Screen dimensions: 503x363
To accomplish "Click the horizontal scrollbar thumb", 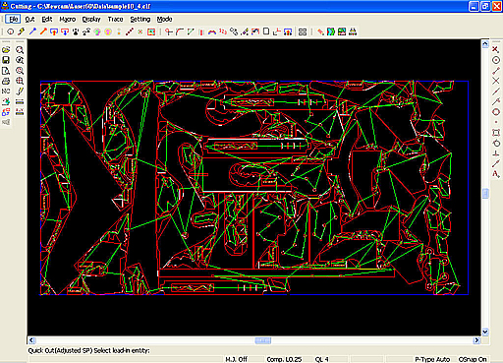I will [x=263, y=340].
